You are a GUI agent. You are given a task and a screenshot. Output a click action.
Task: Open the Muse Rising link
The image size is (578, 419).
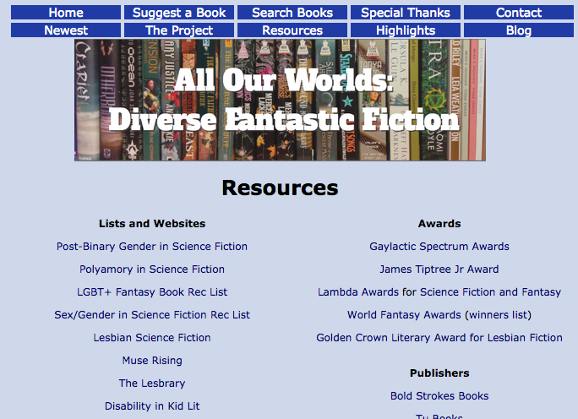pos(152,361)
